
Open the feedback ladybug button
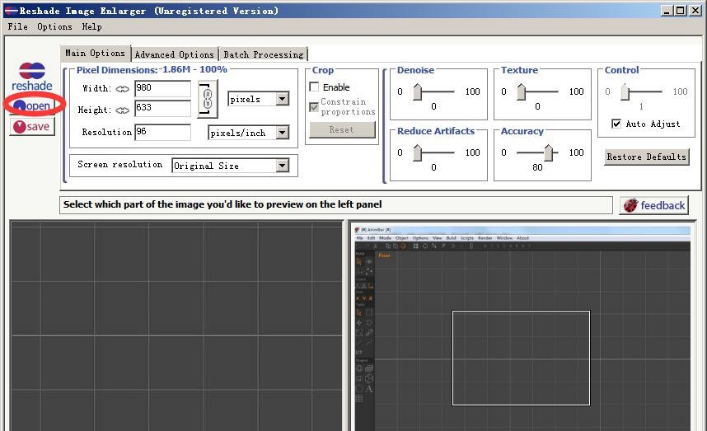pos(653,205)
